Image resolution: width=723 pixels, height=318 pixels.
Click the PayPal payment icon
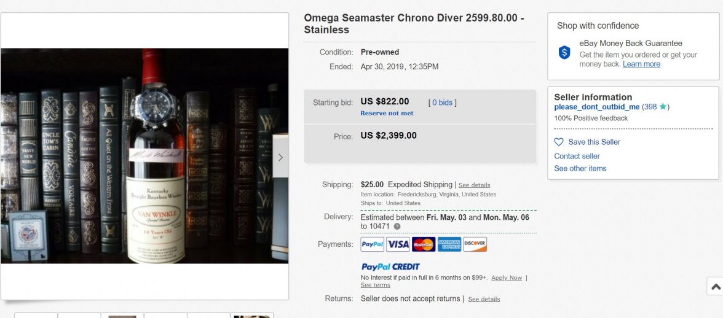[373, 244]
